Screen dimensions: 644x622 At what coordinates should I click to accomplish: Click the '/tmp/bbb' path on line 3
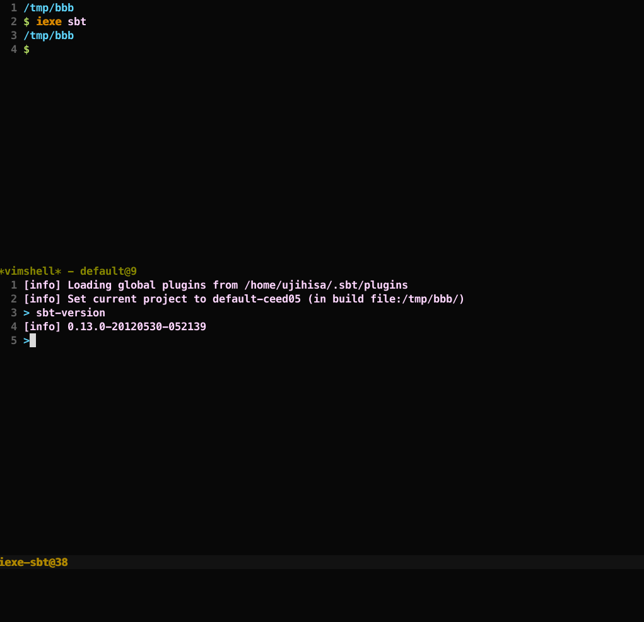49,36
